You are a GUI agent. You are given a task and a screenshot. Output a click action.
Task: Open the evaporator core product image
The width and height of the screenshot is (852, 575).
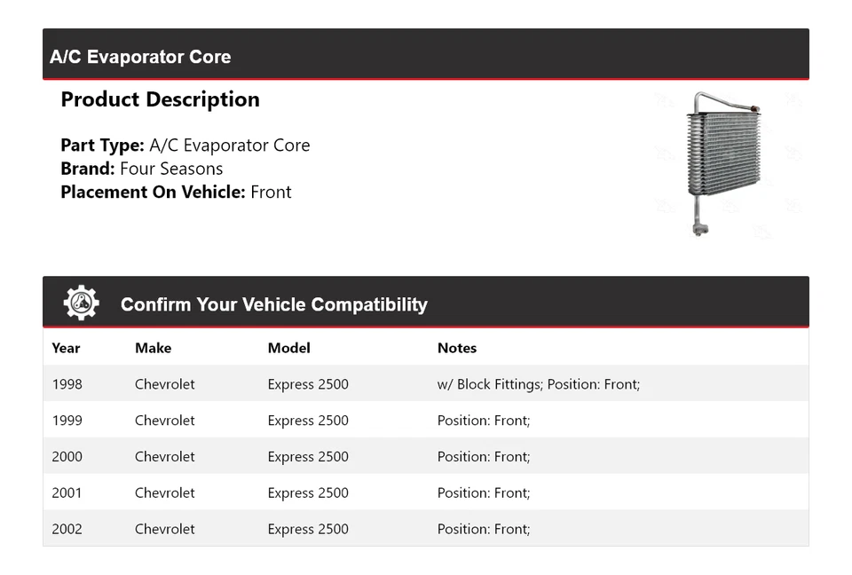tap(722, 161)
